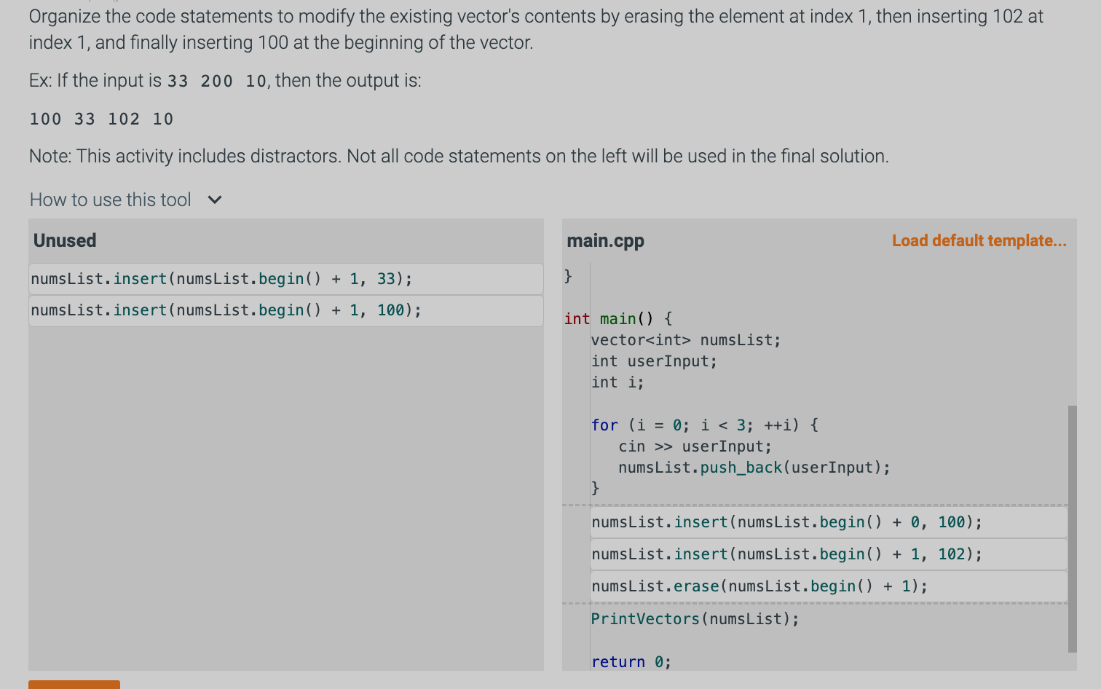This screenshot has width=1101, height=689.
Task: Click the numsList.push_back(userInput); line
Action: [754, 468]
